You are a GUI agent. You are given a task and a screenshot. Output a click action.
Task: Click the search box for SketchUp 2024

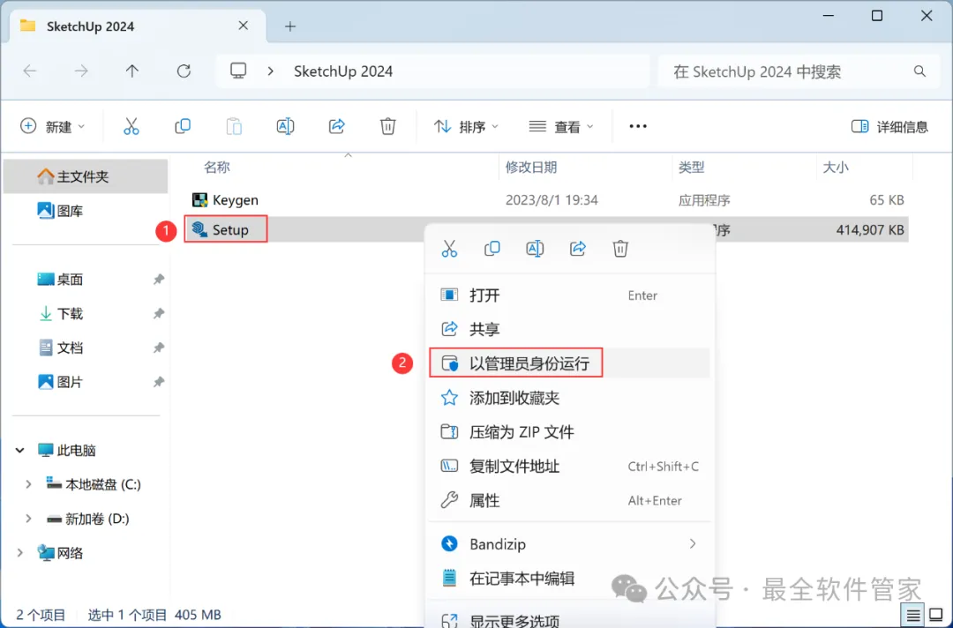pos(799,71)
